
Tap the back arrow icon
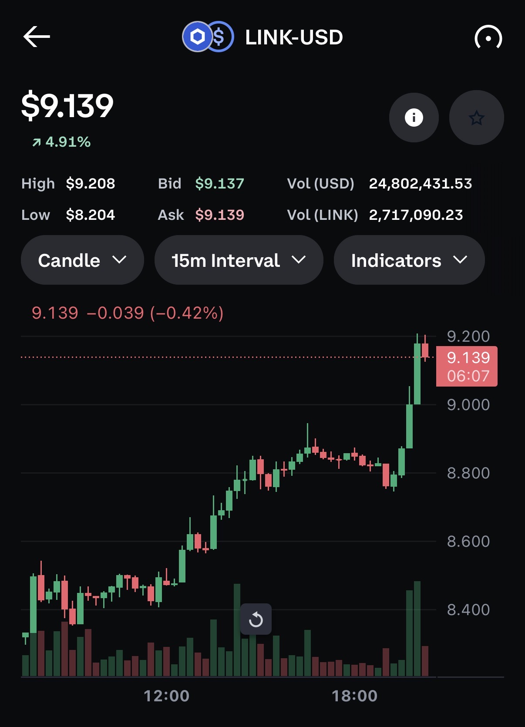pos(37,37)
